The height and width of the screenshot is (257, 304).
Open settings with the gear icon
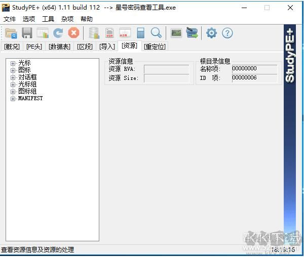[x=211, y=33]
